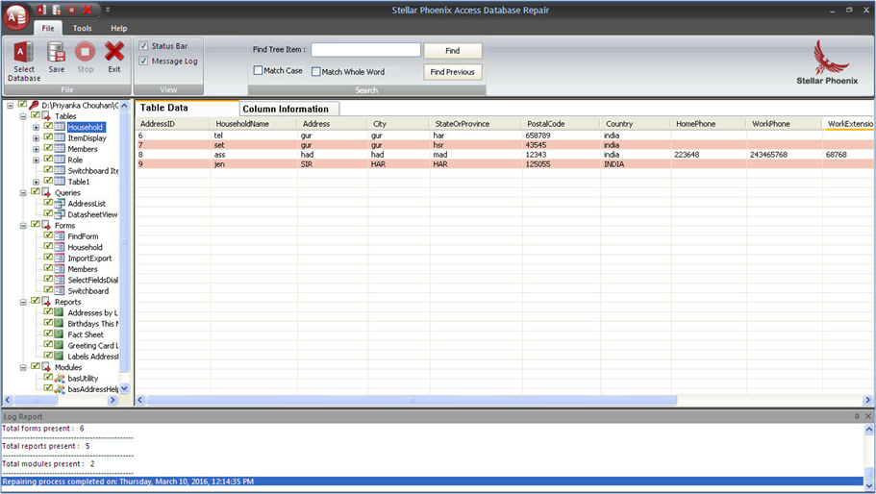Enable the Match Case checkbox
Image resolution: width=876 pixels, height=494 pixels.
258,71
